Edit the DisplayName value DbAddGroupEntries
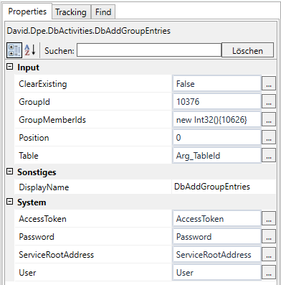 (224, 187)
